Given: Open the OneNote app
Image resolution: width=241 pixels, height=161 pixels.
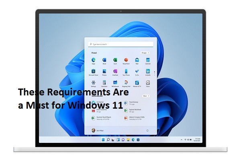Looking at the screenshot, I should click(115, 72).
